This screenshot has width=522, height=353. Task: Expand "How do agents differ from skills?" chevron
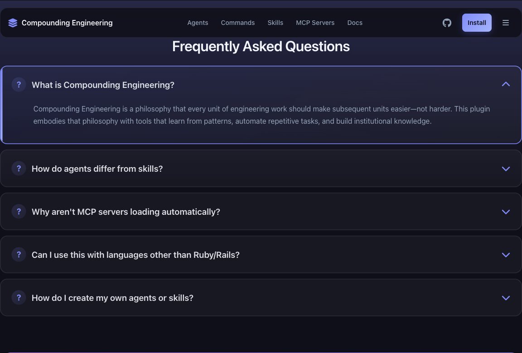[x=506, y=169]
